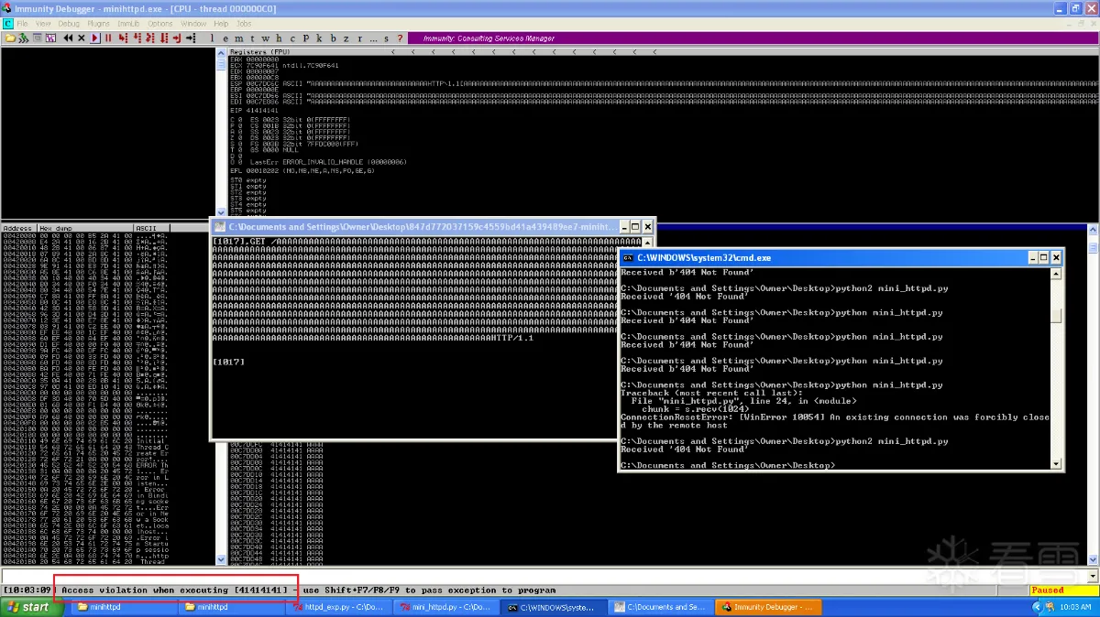Open Patches window with 'P' toolbar button
Viewport: 1100px width, 617px height.
[x=306, y=38]
